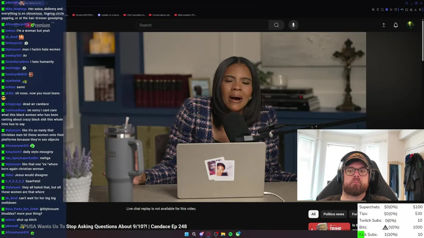The height and width of the screenshot is (238, 424).
Task: Click chat username Smacker69
Action: pos(13,152)
